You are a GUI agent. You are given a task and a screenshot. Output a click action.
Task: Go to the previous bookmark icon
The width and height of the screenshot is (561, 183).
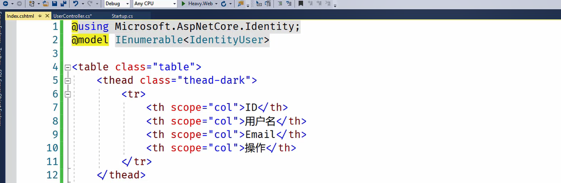pyautogui.click(x=310, y=4)
